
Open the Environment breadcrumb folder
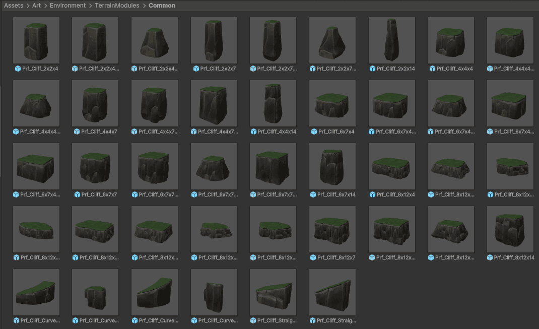pos(68,6)
